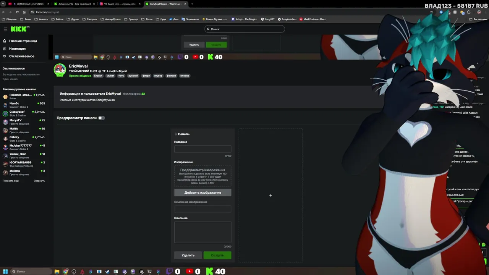Open new browser tab with plus
Image resolution: width=489 pixels, height=275 pixels.
(192, 4)
